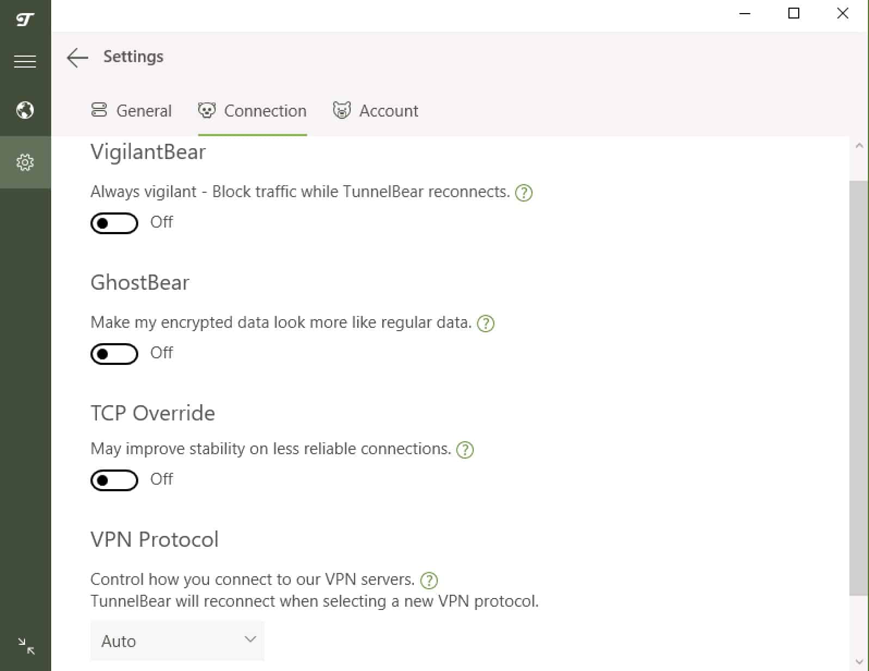Go back using the Settings arrow

pyautogui.click(x=77, y=57)
